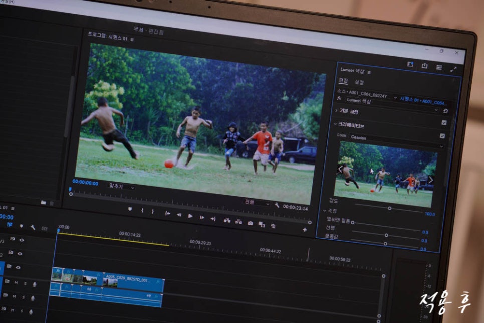Click the Mark Out button

click(x=153, y=212)
